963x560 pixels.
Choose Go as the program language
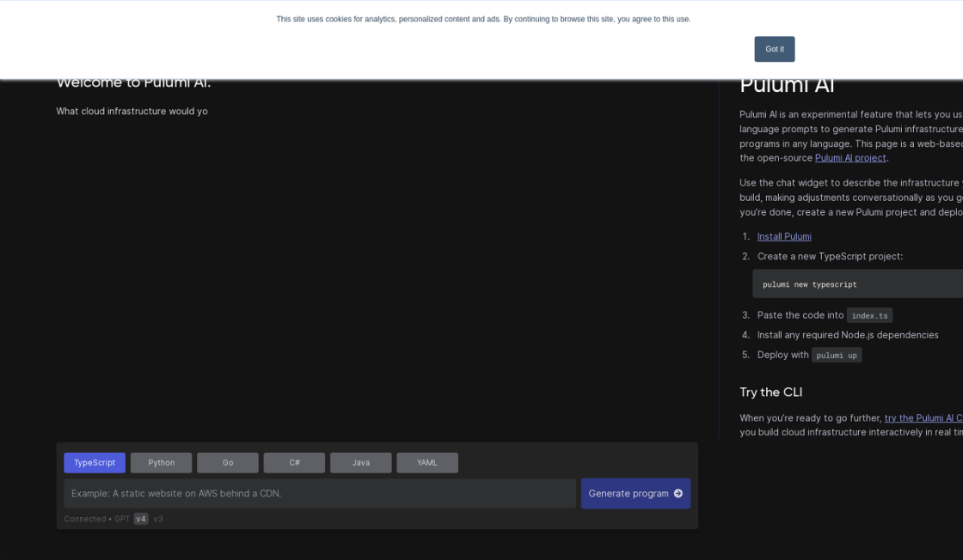coord(228,463)
